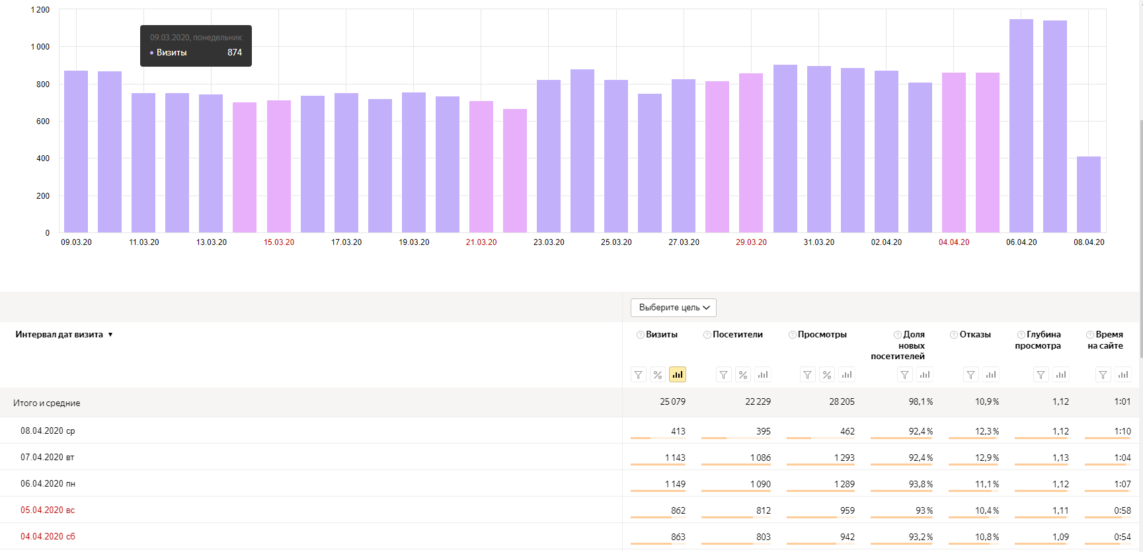Open the filter icon under Посетители column
The height and width of the screenshot is (552, 1143).
coord(724,375)
